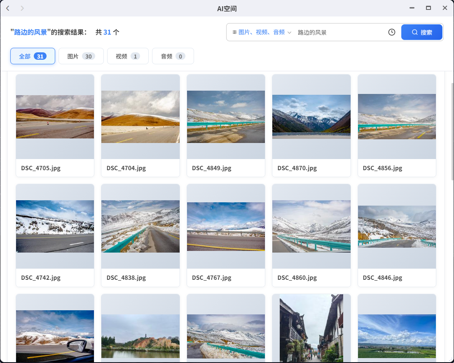Image resolution: width=454 pixels, height=363 pixels.
Task: Open thumbnail of DSC_4767.jpg
Action: tap(226, 226)
